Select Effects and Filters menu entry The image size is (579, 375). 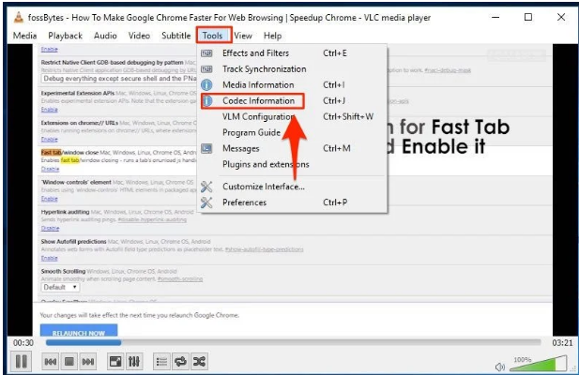click(293, 53)
